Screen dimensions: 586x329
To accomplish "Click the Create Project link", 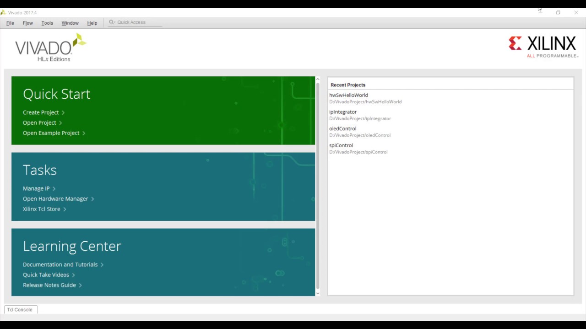I will (41, 112).
